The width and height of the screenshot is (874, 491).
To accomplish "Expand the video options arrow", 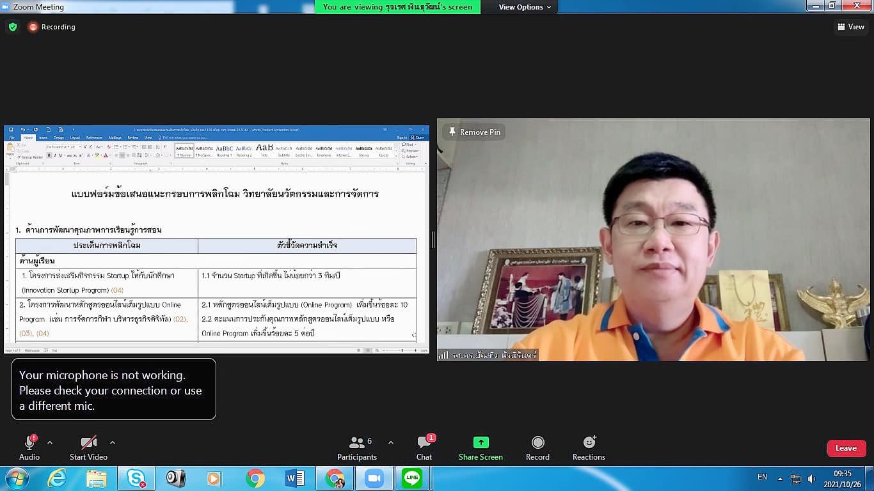I will click(x=113, y=442).
